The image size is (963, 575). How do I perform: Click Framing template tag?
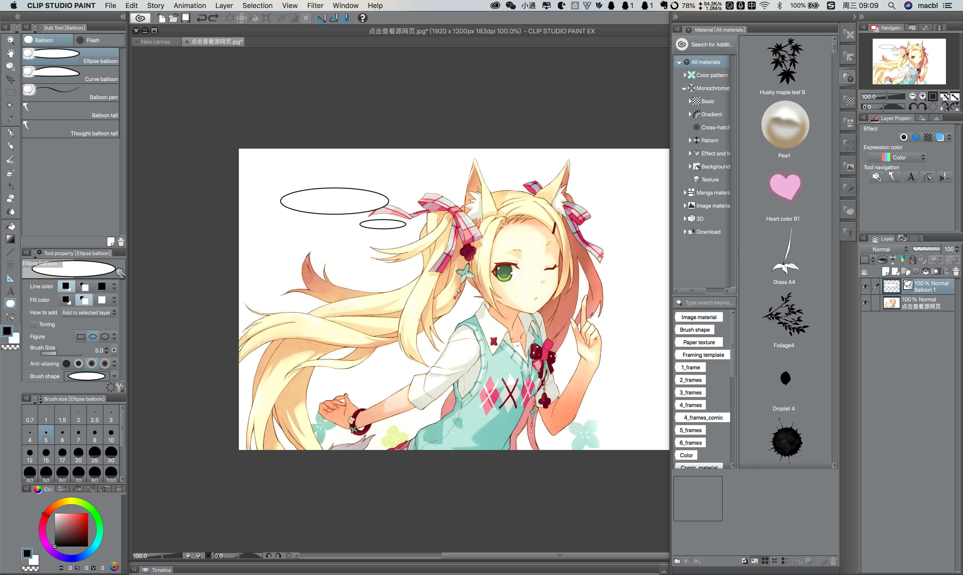tap(703, 355)
